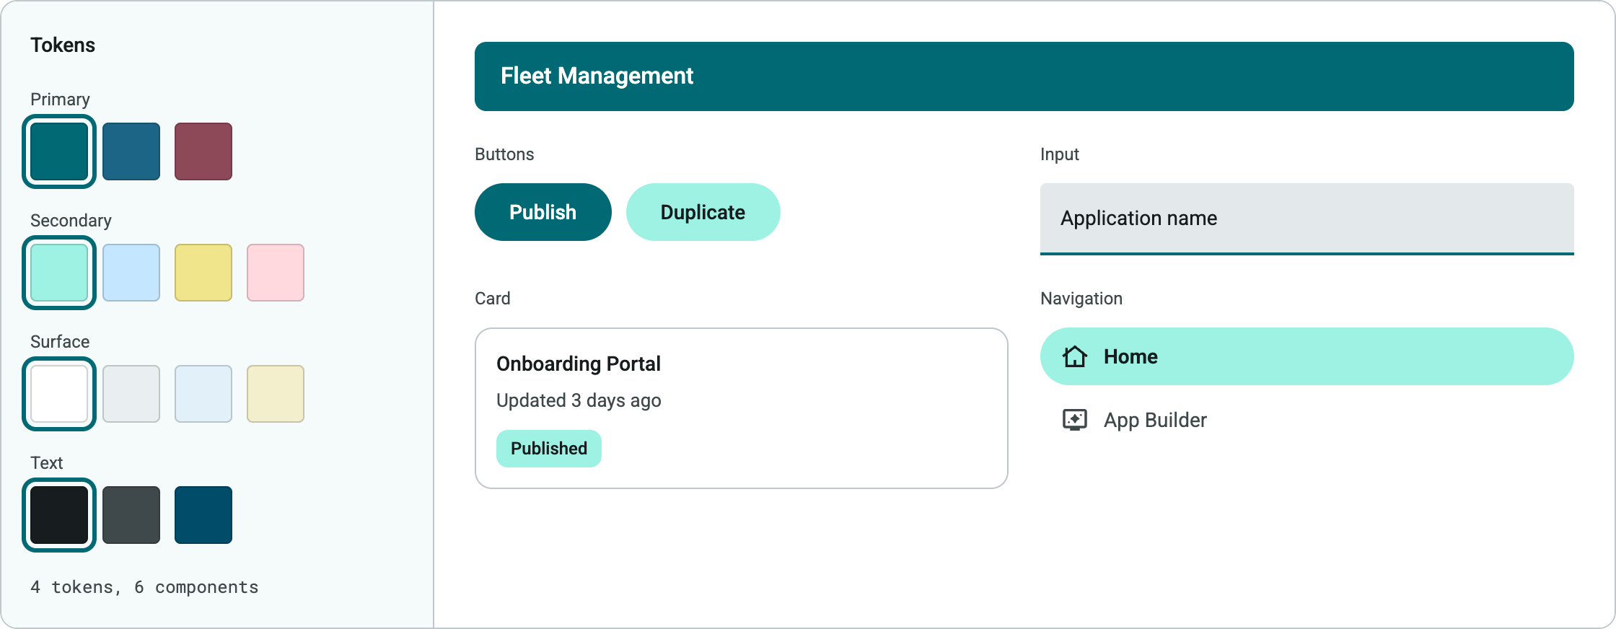Pick the yellow Secondary color swatch
Viewport: 1616px width, 629px height.
coord(203,273)
